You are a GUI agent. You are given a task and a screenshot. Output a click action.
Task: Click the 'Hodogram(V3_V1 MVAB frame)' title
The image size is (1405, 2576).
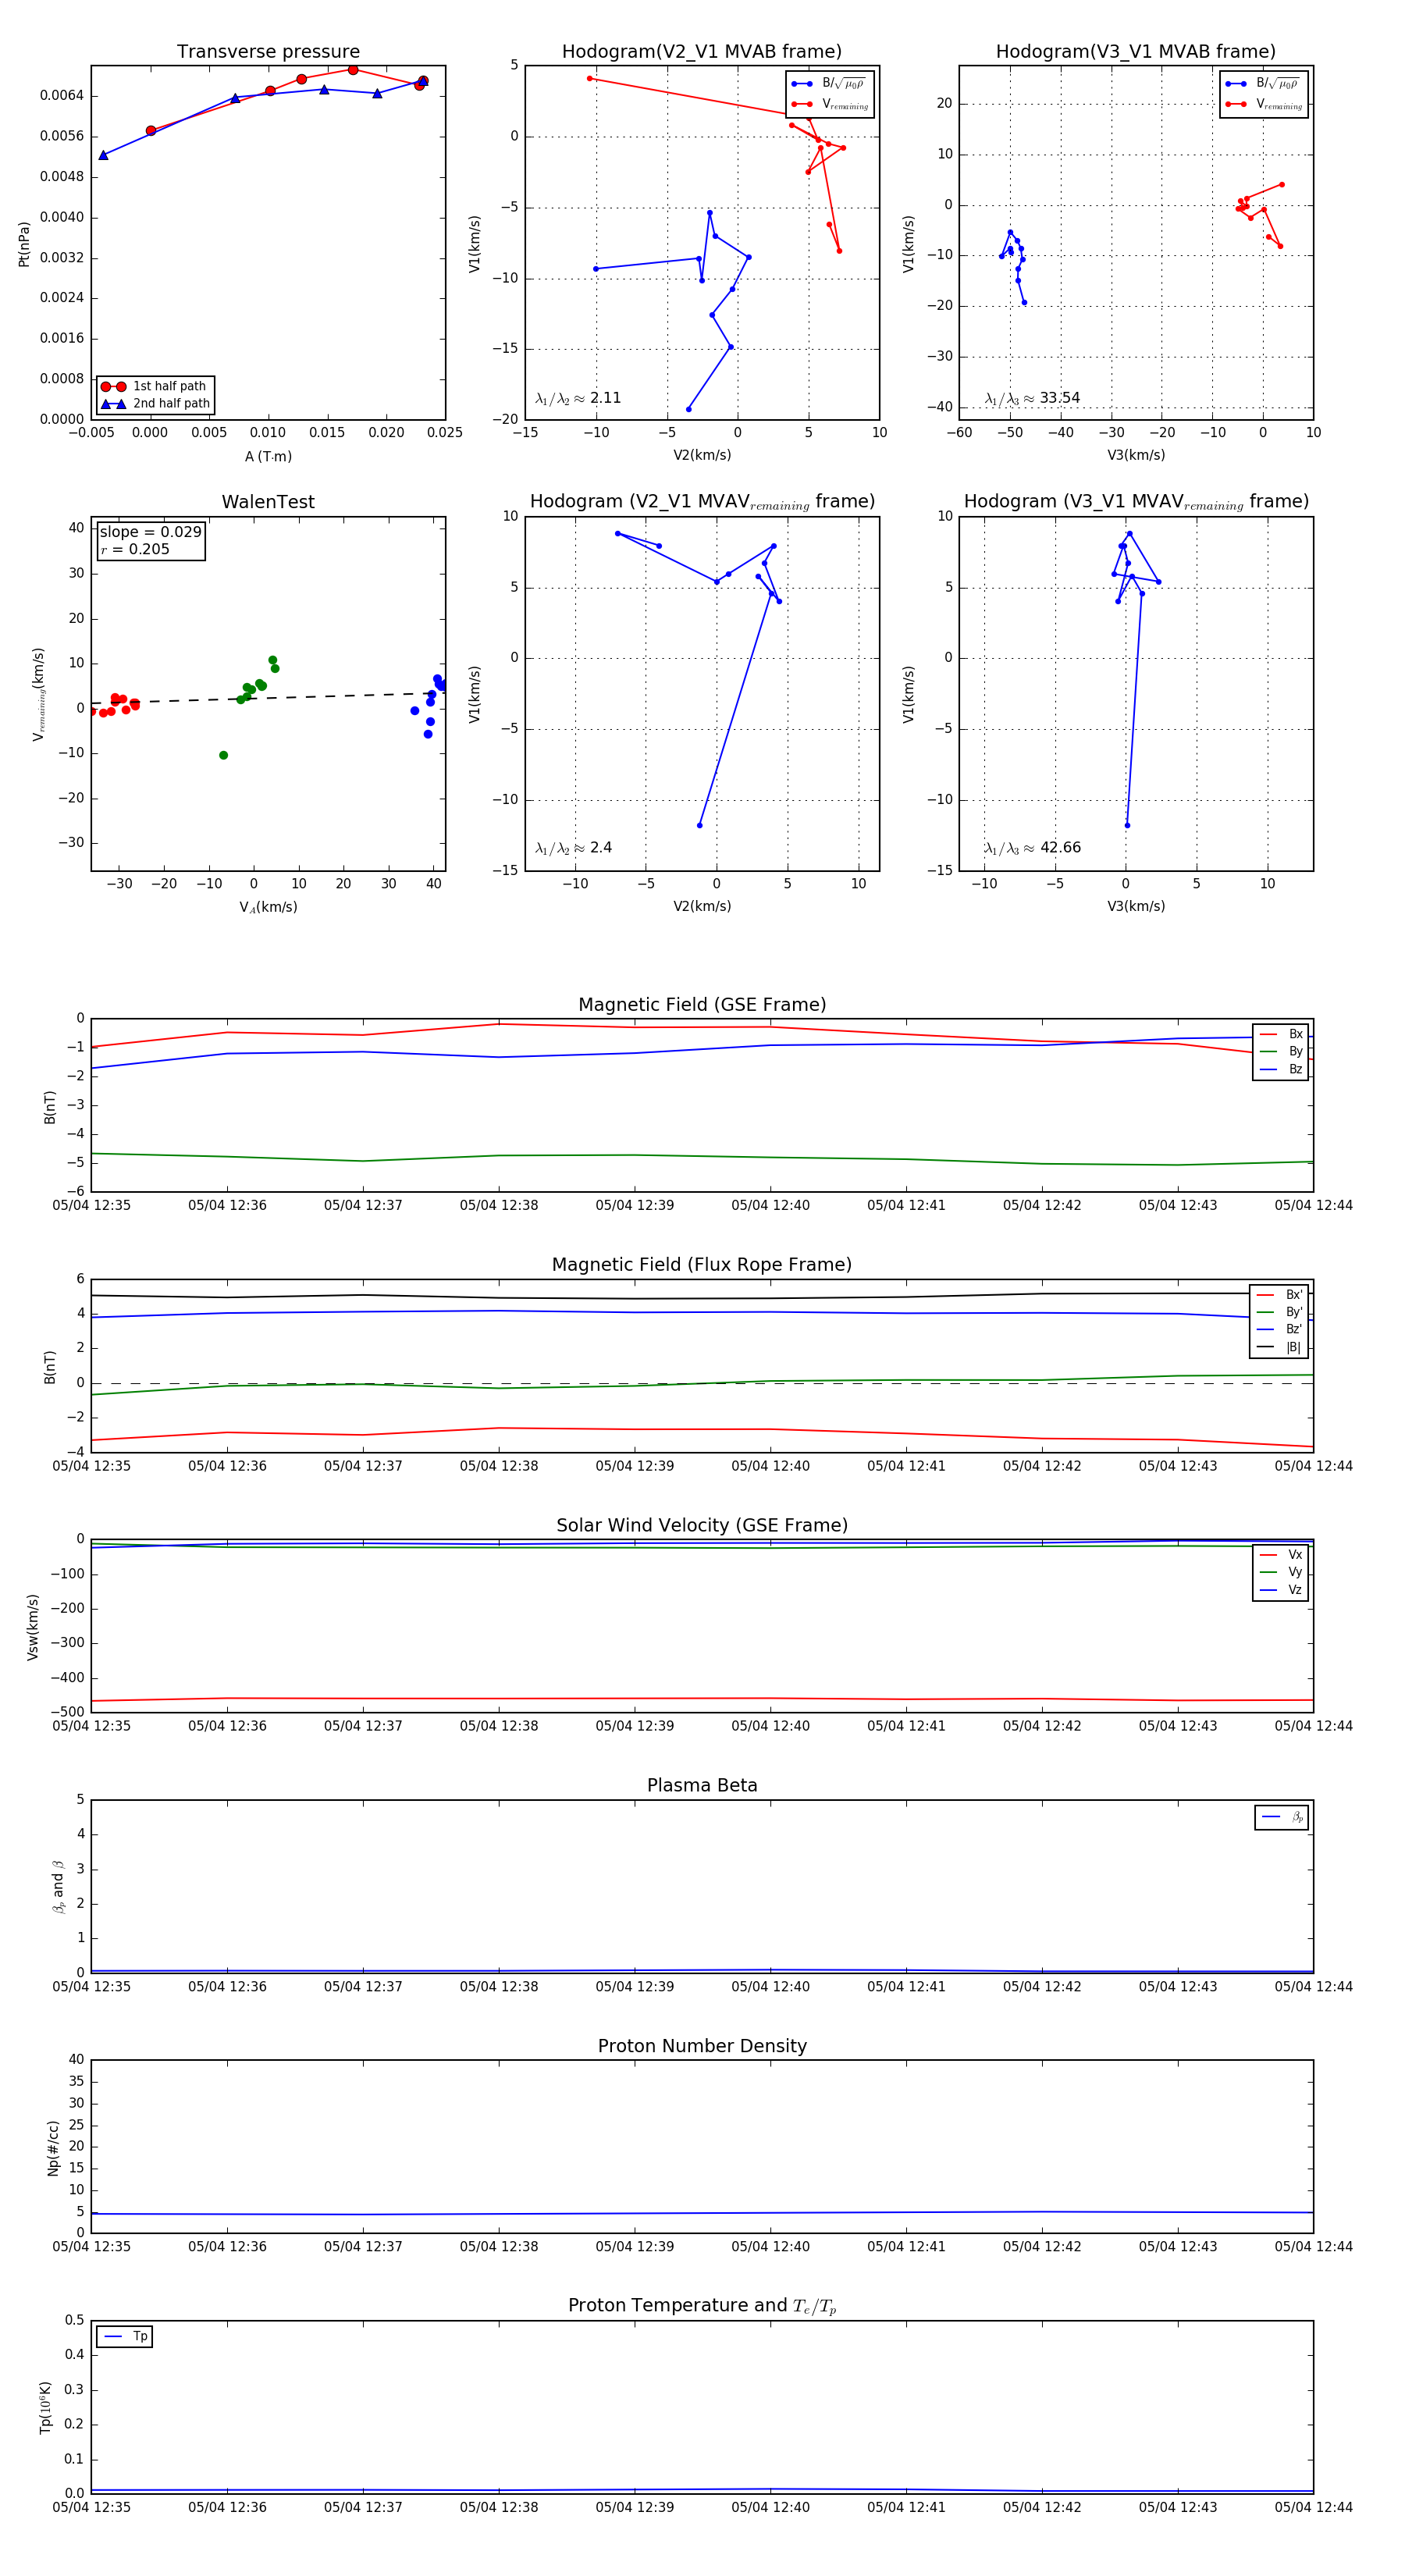[x=1135, y=52]
